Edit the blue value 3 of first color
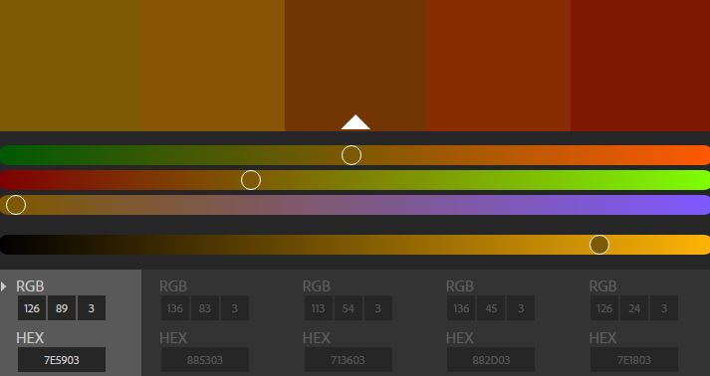The image size is (710, 376). pos(92,308)
